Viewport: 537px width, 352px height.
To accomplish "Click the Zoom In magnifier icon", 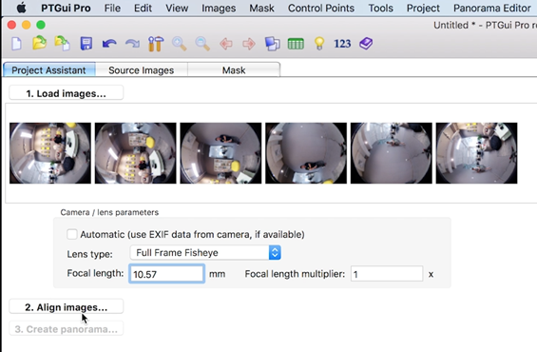I will point(179,44).
